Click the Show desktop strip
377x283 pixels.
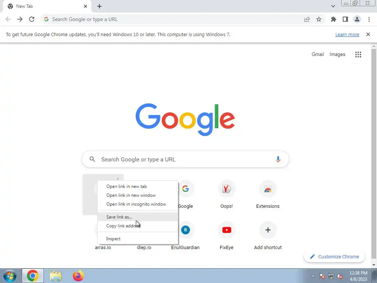374,276
